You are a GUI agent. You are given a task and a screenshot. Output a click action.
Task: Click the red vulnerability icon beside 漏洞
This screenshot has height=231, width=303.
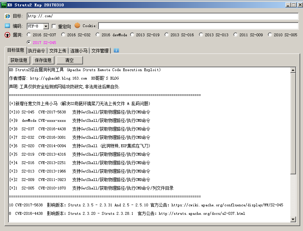pyautogui.click(x=7, y=35)
